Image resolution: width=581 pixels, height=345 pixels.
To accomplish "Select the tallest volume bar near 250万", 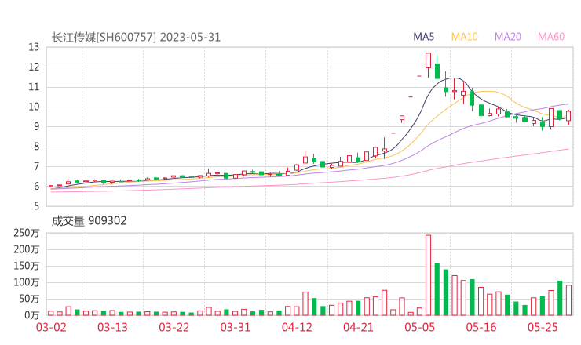I will click(429, 275).
